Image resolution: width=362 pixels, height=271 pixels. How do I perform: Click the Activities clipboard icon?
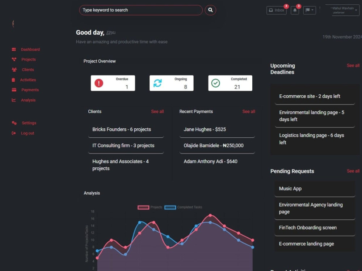(x=13, y=80)
